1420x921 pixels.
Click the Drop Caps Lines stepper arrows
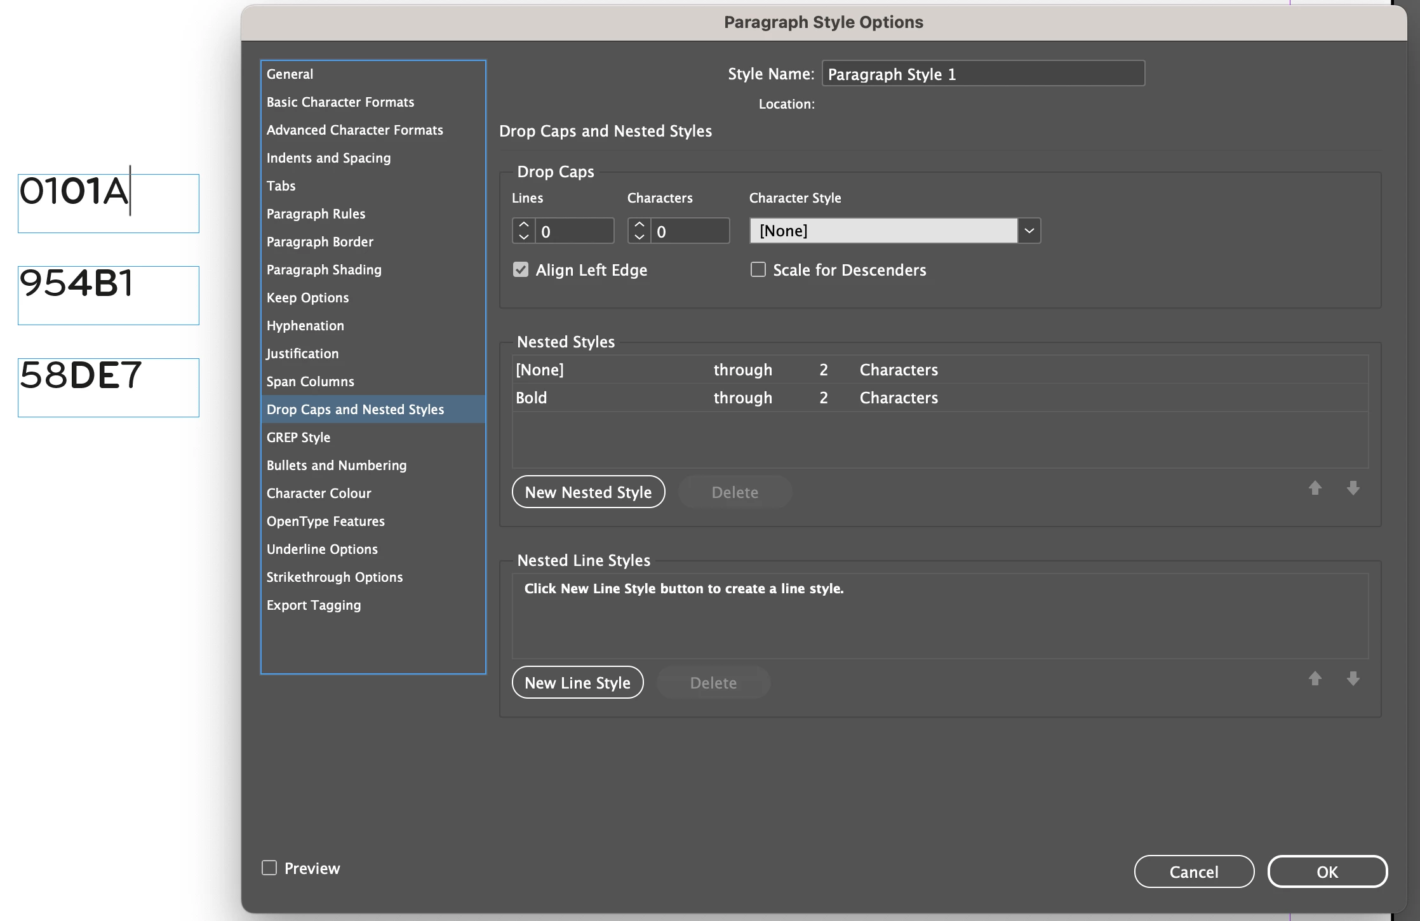(524, 231)
